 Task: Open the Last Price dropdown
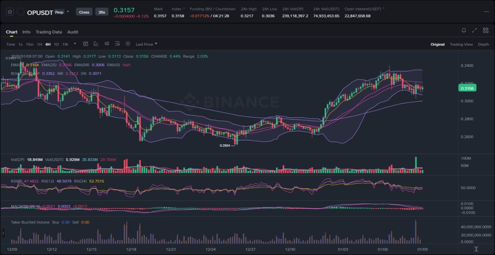[x=147, y=44]
